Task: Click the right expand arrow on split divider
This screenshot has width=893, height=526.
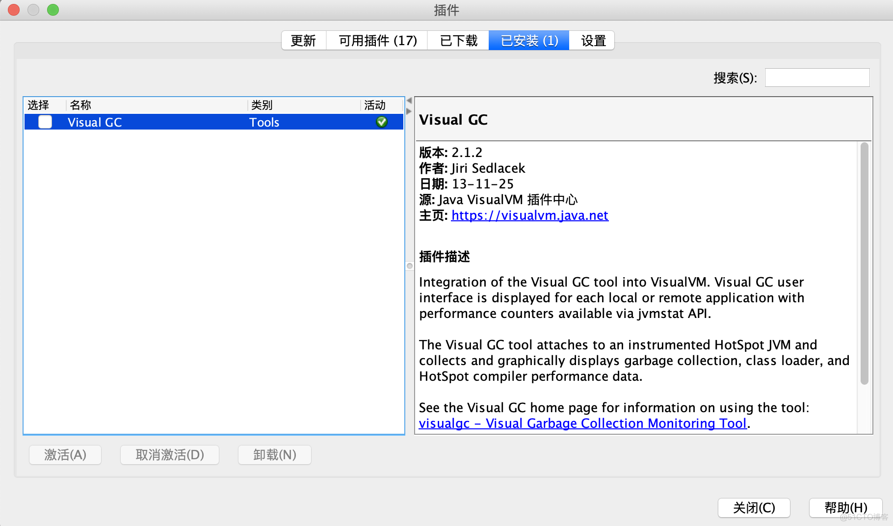Action: 409,111
